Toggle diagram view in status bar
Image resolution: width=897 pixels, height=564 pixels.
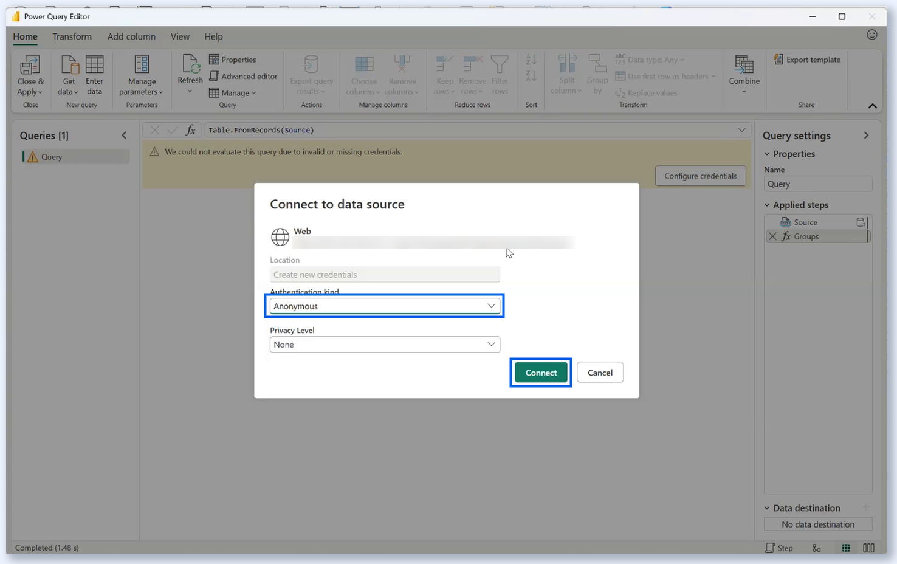[816, 548]
